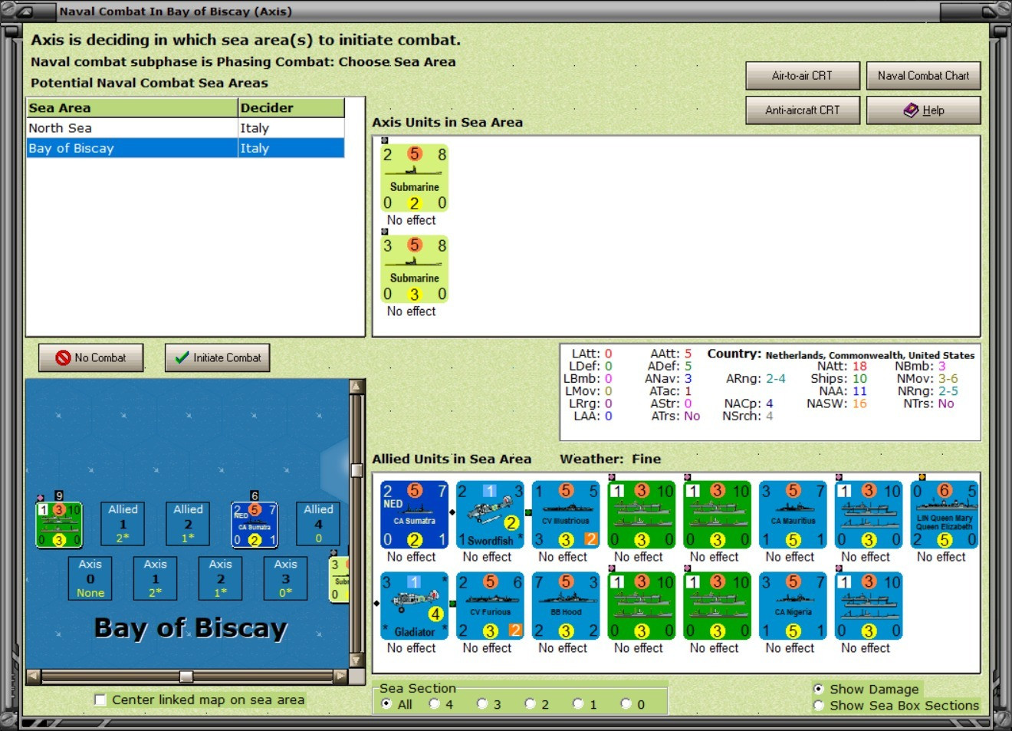Select the CA Nigeria cruiser unit

tap(793, 606)
